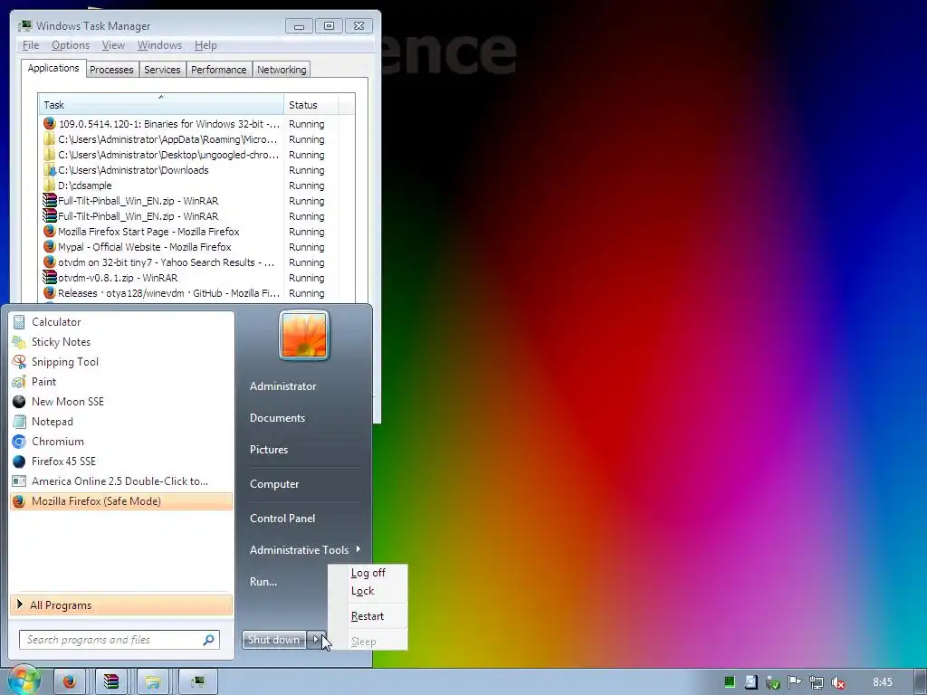Click the flower user account picture
This screenshot has height=695, width=927.
(x=304, y=335)
